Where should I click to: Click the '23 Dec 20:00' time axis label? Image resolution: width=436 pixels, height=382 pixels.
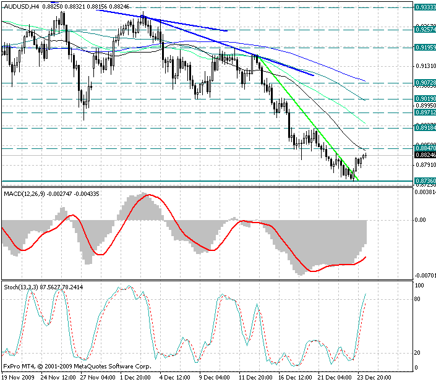click(x=374, y=378)
